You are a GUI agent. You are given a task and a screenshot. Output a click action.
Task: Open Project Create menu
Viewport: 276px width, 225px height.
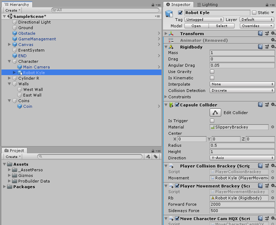click(x=13, y=157)
